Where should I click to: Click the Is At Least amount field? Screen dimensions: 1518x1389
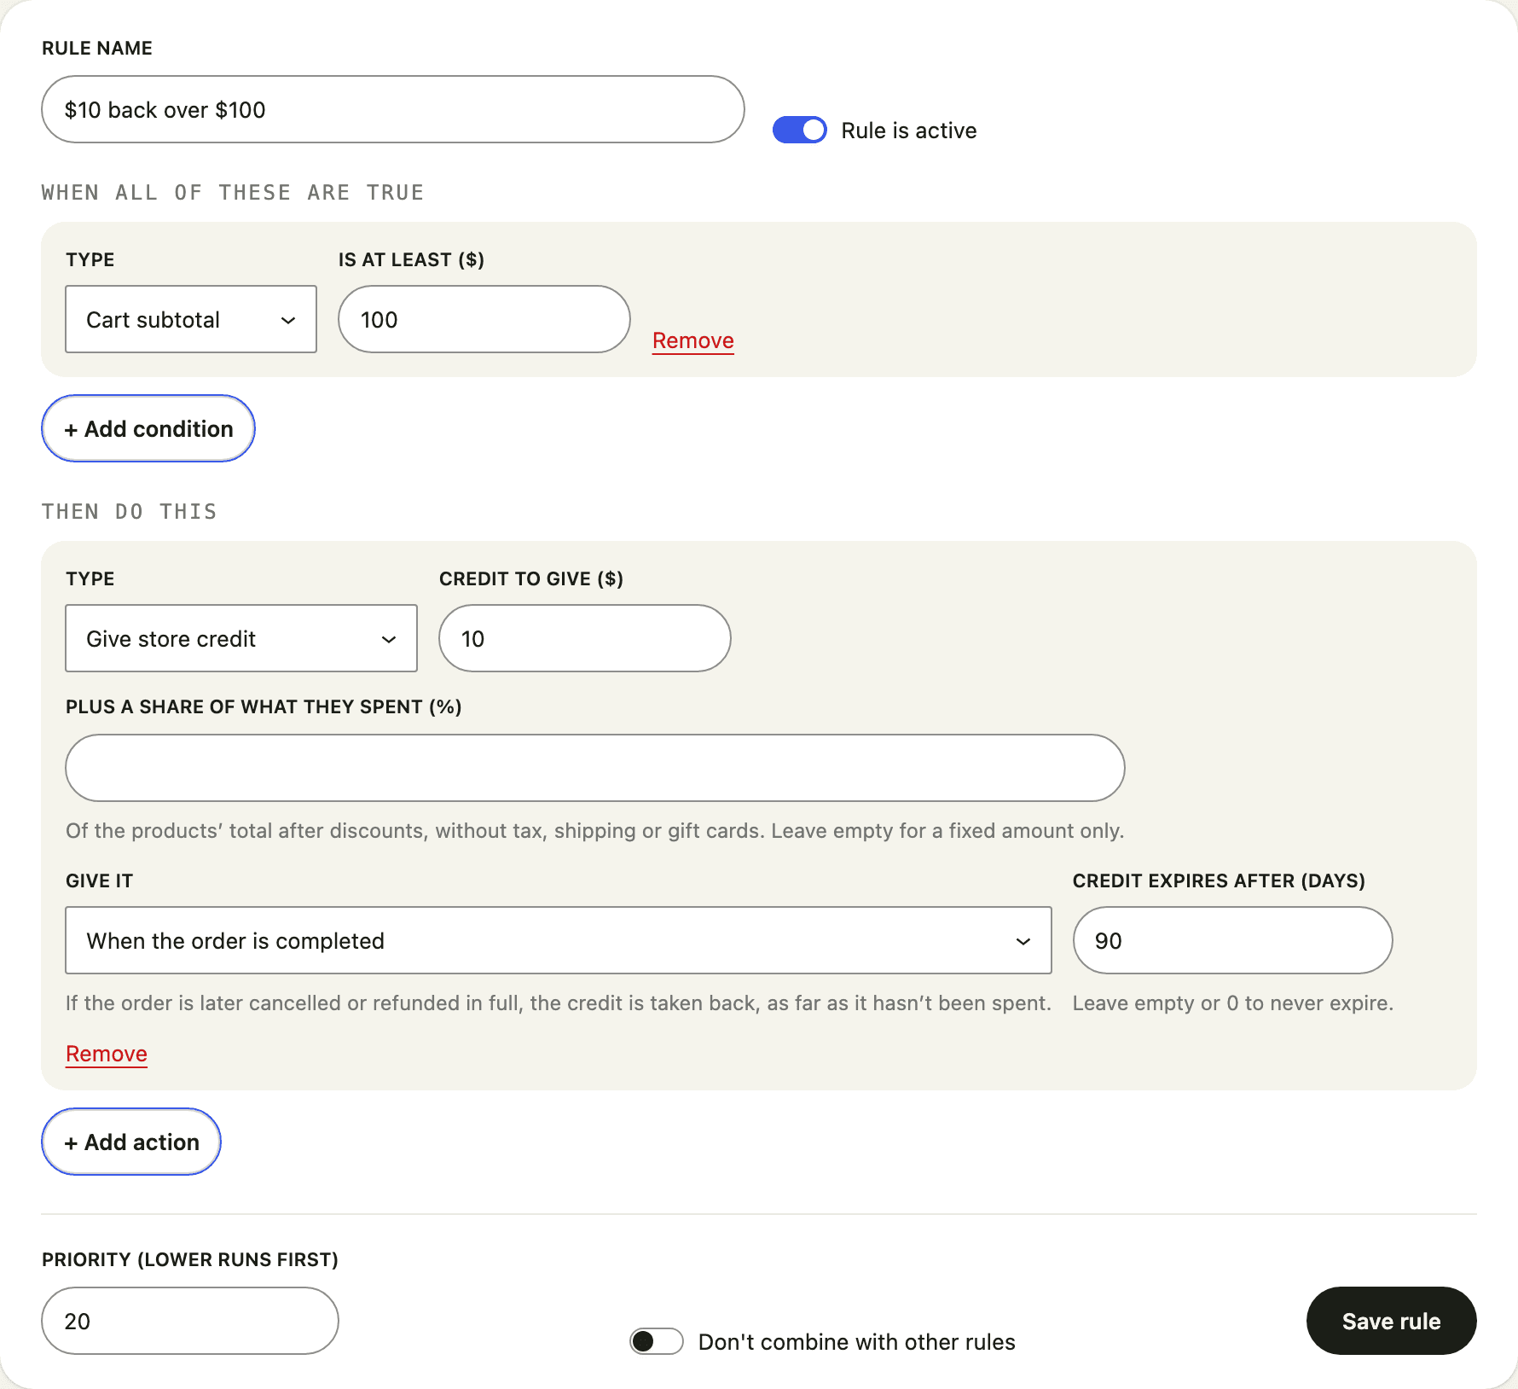(484, 319)
